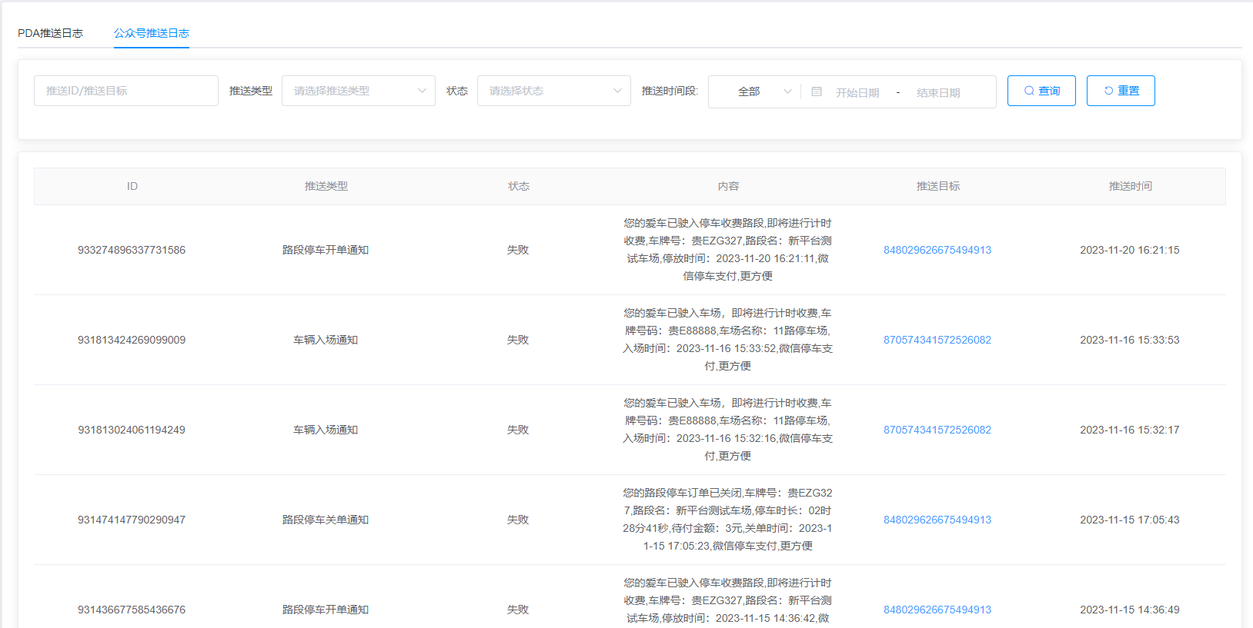
Task: Open push target link for 15:32:17 record
Action: click(x=937, y=430)
